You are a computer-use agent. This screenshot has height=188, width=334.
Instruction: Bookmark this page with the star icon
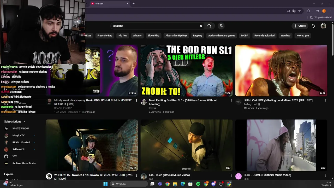coord(300,11)
